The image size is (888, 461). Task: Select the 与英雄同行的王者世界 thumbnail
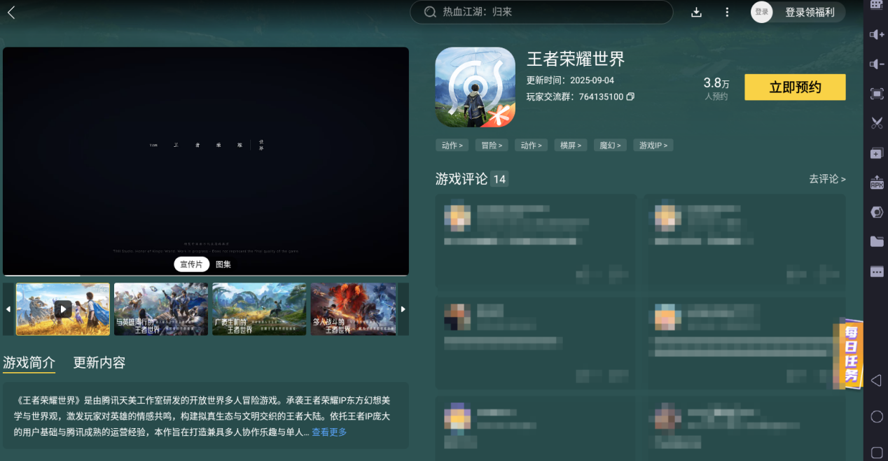[161, 309]
